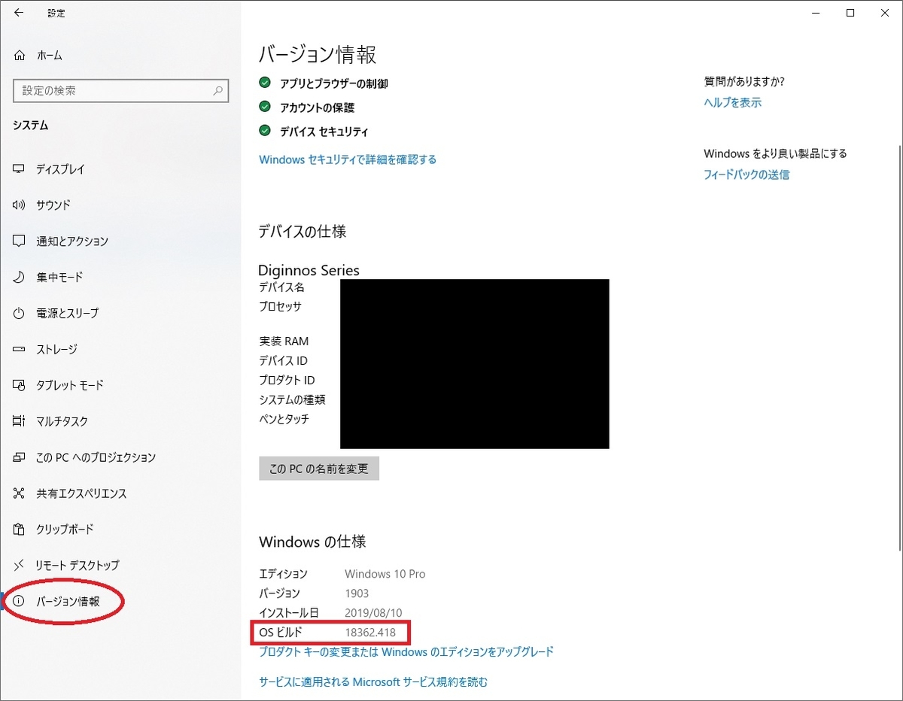Click green check next to アカウントの保護
Screen dimensions: 903x701
coord(264,107)
